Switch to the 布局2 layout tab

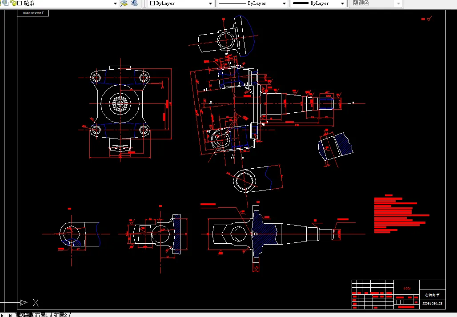point(60,315)
